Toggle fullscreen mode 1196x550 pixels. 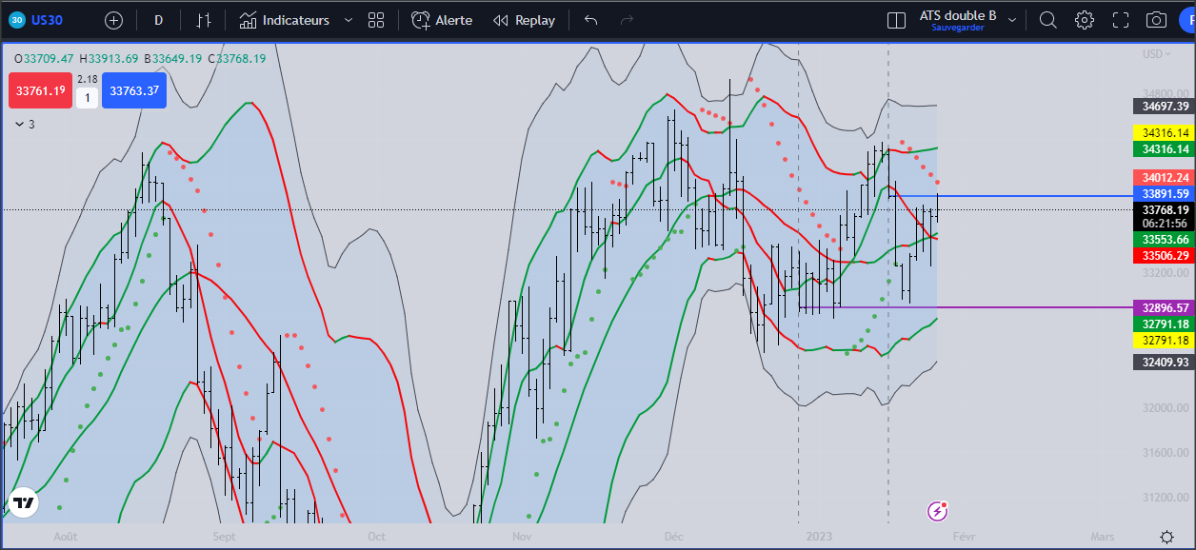[1121, 20]
